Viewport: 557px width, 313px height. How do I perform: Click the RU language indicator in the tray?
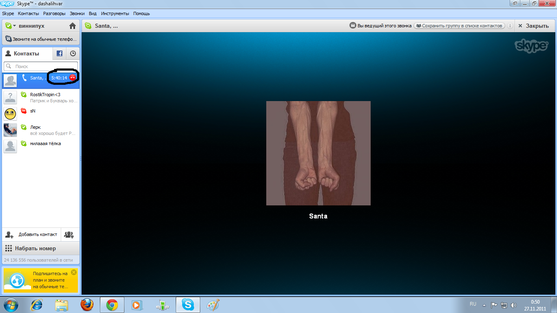point(473,304)
